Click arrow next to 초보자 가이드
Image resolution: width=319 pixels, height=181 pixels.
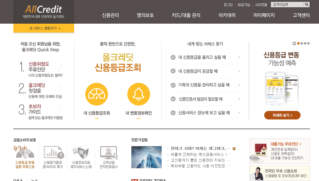(60, 109)
